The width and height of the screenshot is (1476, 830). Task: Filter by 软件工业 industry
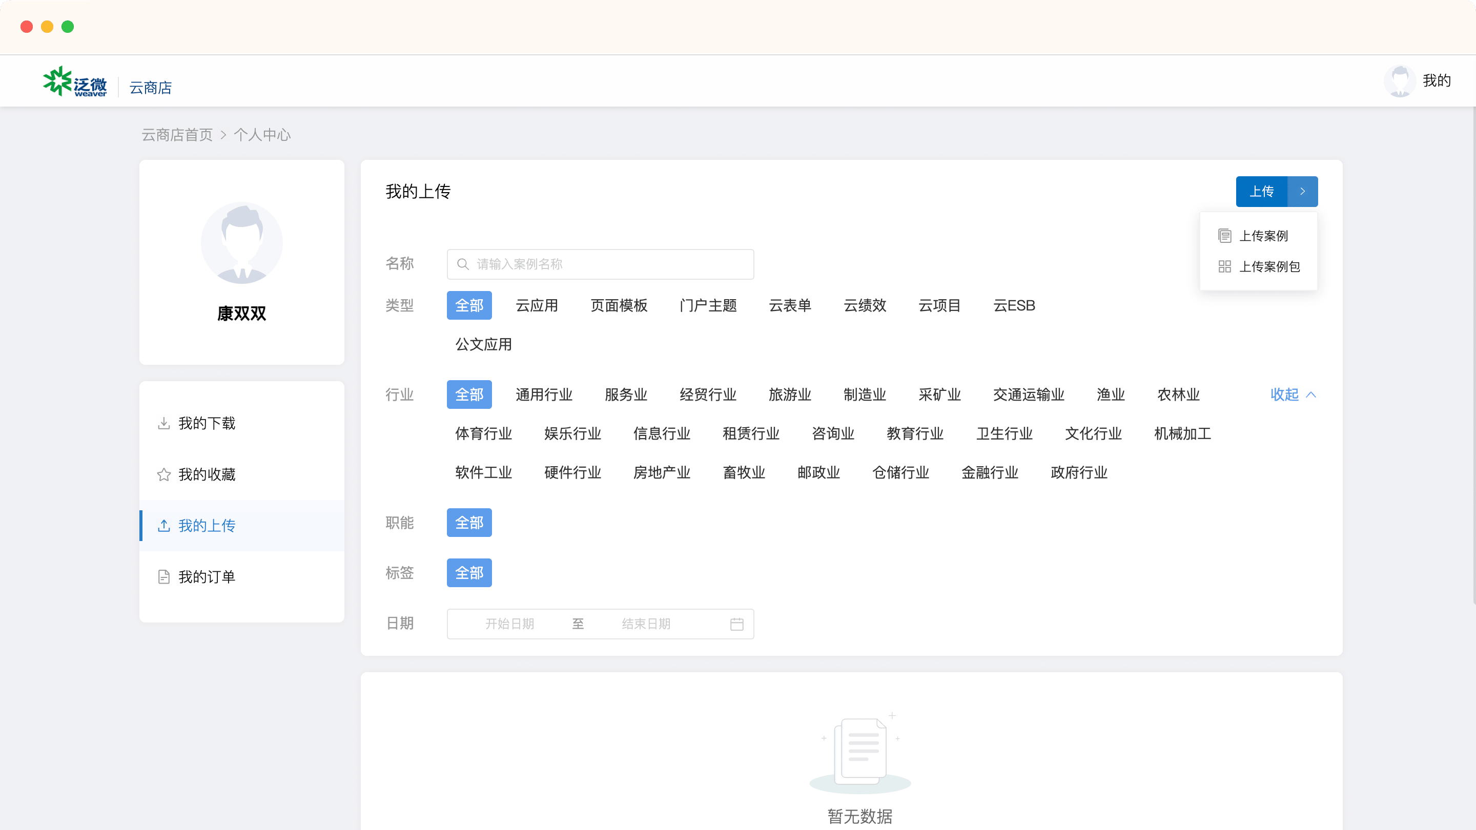click(483, 472)
